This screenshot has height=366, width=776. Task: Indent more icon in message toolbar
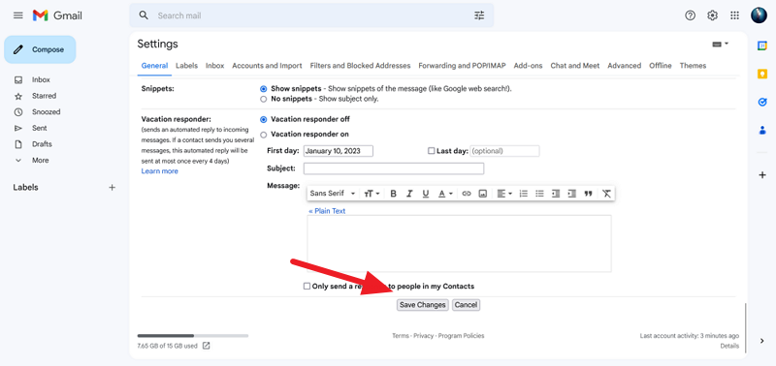tap(571, 194)
